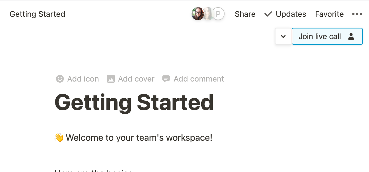
Task: Click the Getting Started breadcrumb title
Action: [x=37, y=14]
